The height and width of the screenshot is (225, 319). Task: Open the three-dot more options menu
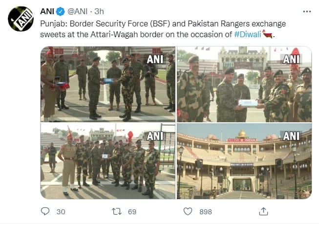pyautogui.click(x=307, y=12)
